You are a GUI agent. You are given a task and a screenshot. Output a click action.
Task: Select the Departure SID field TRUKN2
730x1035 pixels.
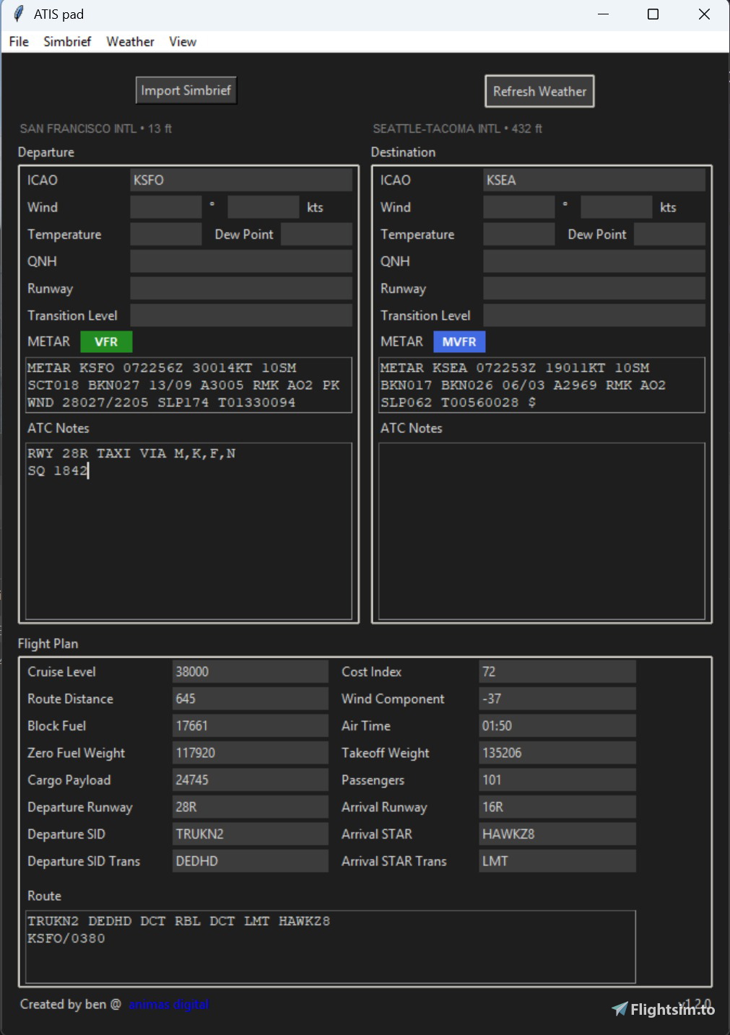[251, 834]
